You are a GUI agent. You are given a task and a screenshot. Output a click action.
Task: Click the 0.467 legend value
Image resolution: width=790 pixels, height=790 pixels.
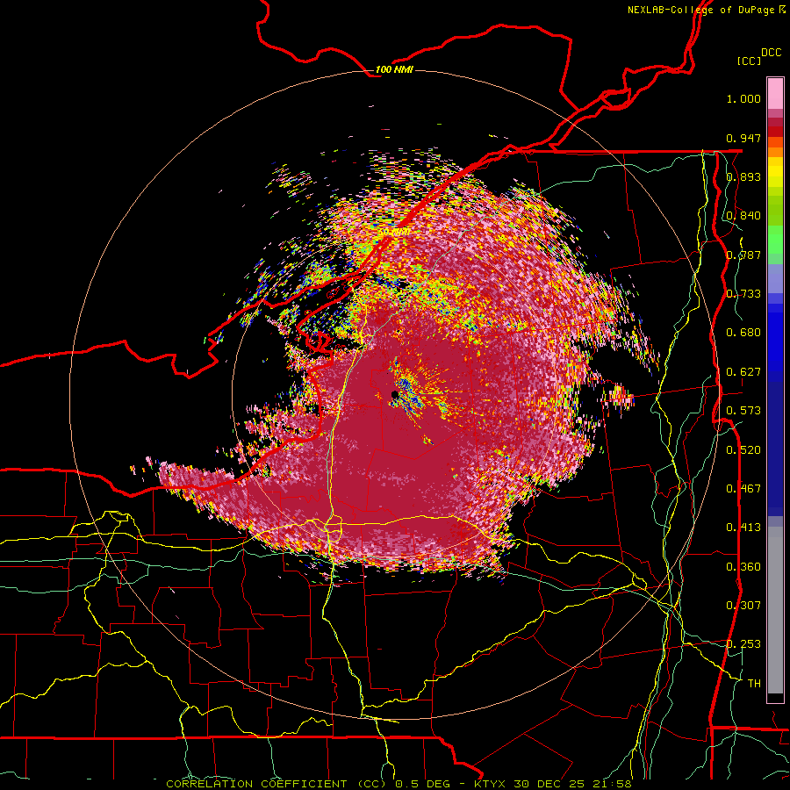(743, 489)
